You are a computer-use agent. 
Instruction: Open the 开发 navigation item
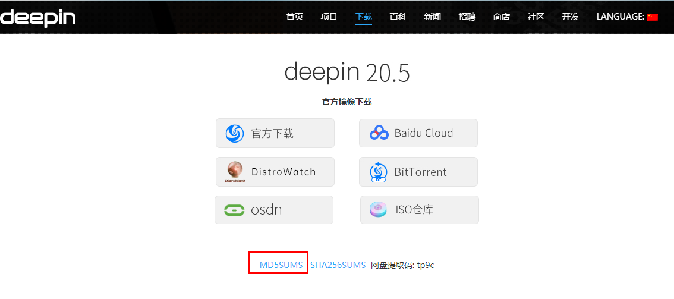tap(570, 17)
